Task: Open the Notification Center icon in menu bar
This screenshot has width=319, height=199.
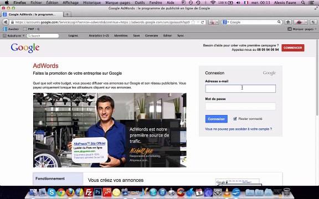Action: point(311,3)
